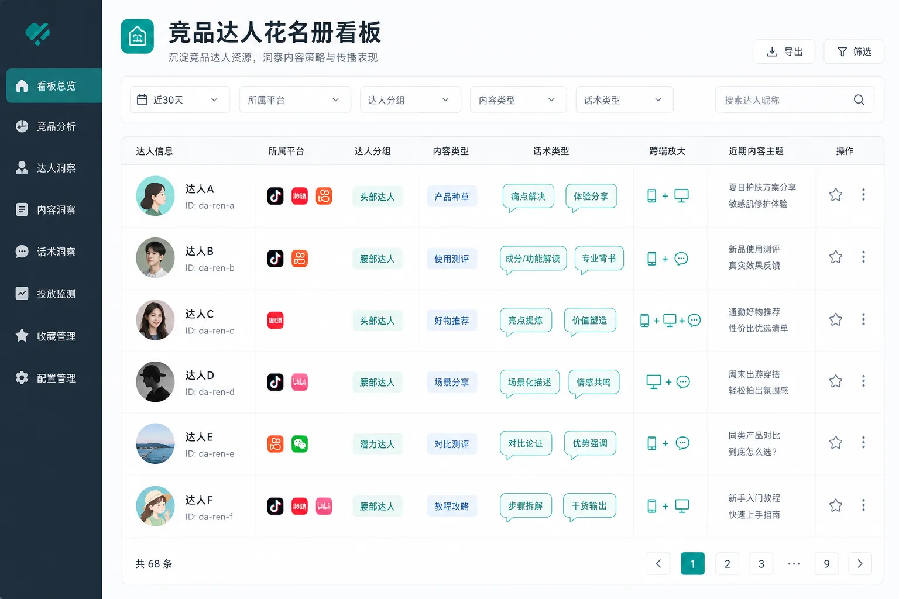Favorite 达人C with the star icon
899x599 pixels.
(836, 319)
